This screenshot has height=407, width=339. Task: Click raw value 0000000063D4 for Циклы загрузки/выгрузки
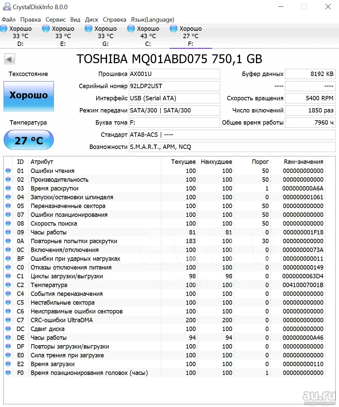(x=303, y=276)
